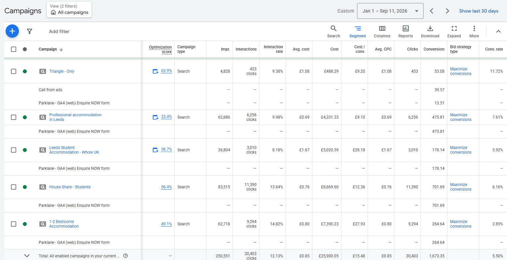Image resolution: width=507 pixels, height=260 pixels.
Task: Sort by the Clicks column header
Action: (x=412, y=49)
